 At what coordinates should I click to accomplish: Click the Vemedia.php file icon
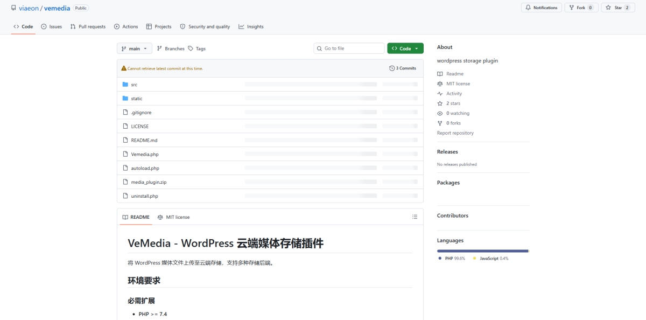click(125, 154)
